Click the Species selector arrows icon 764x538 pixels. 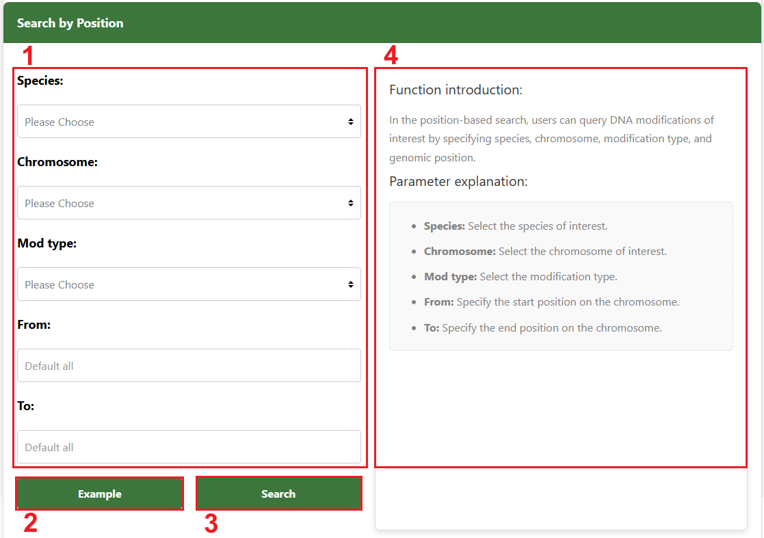click(352, 121)
